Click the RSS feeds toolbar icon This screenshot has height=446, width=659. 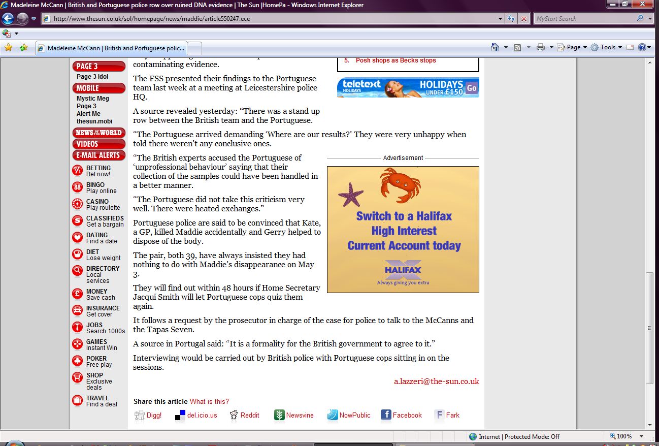click(x=517, y=47)
